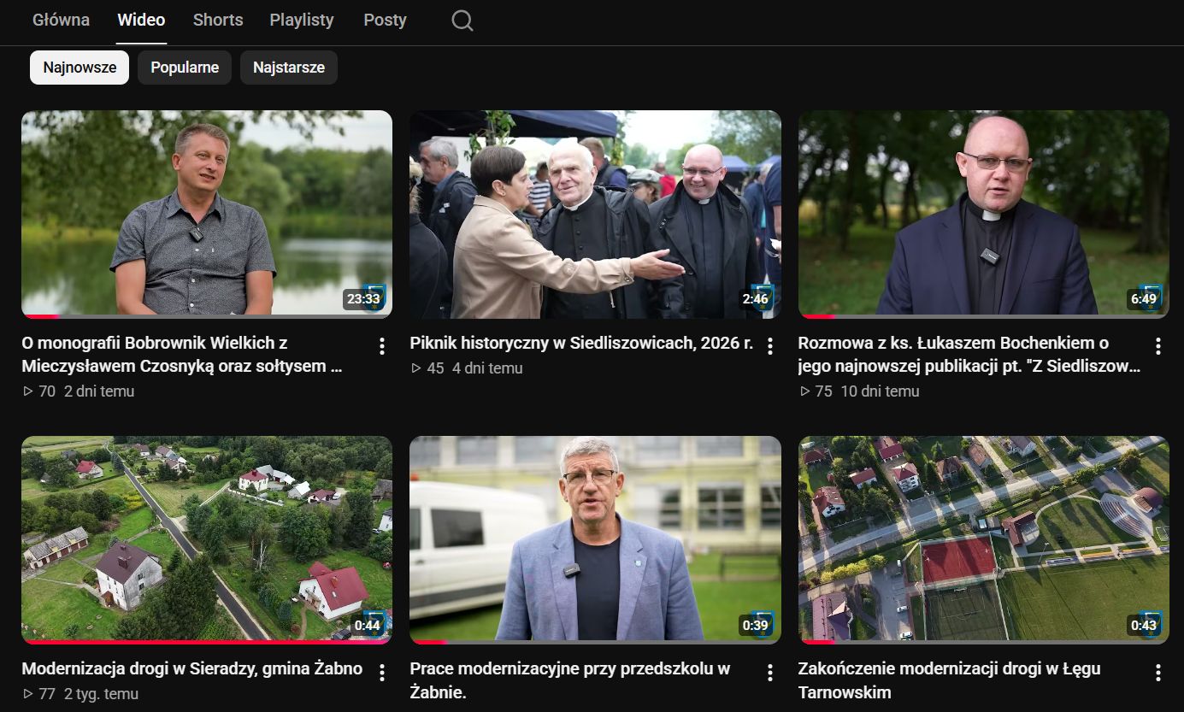
Task: Click the '77 2 tyg. temu' metadata text
Action: (80, 694)
